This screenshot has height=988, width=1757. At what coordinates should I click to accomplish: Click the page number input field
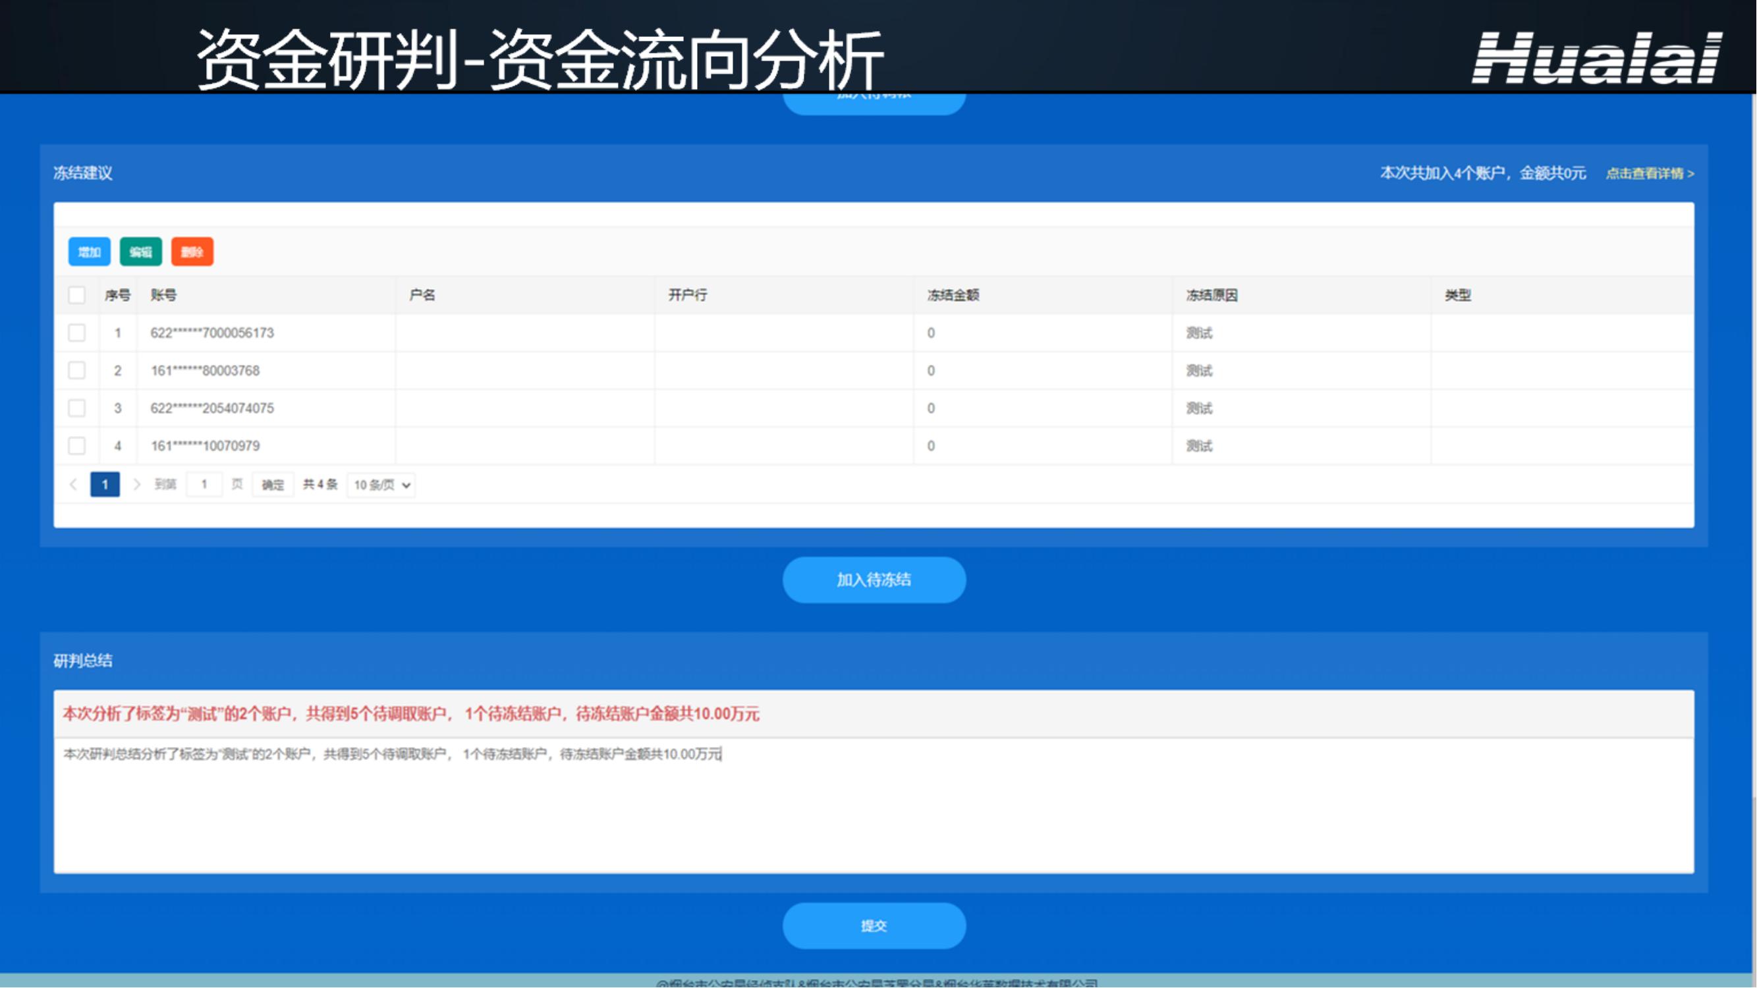(204, 484)
